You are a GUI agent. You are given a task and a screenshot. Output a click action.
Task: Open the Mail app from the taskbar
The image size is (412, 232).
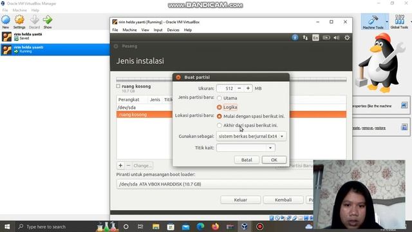coord(185,226)
